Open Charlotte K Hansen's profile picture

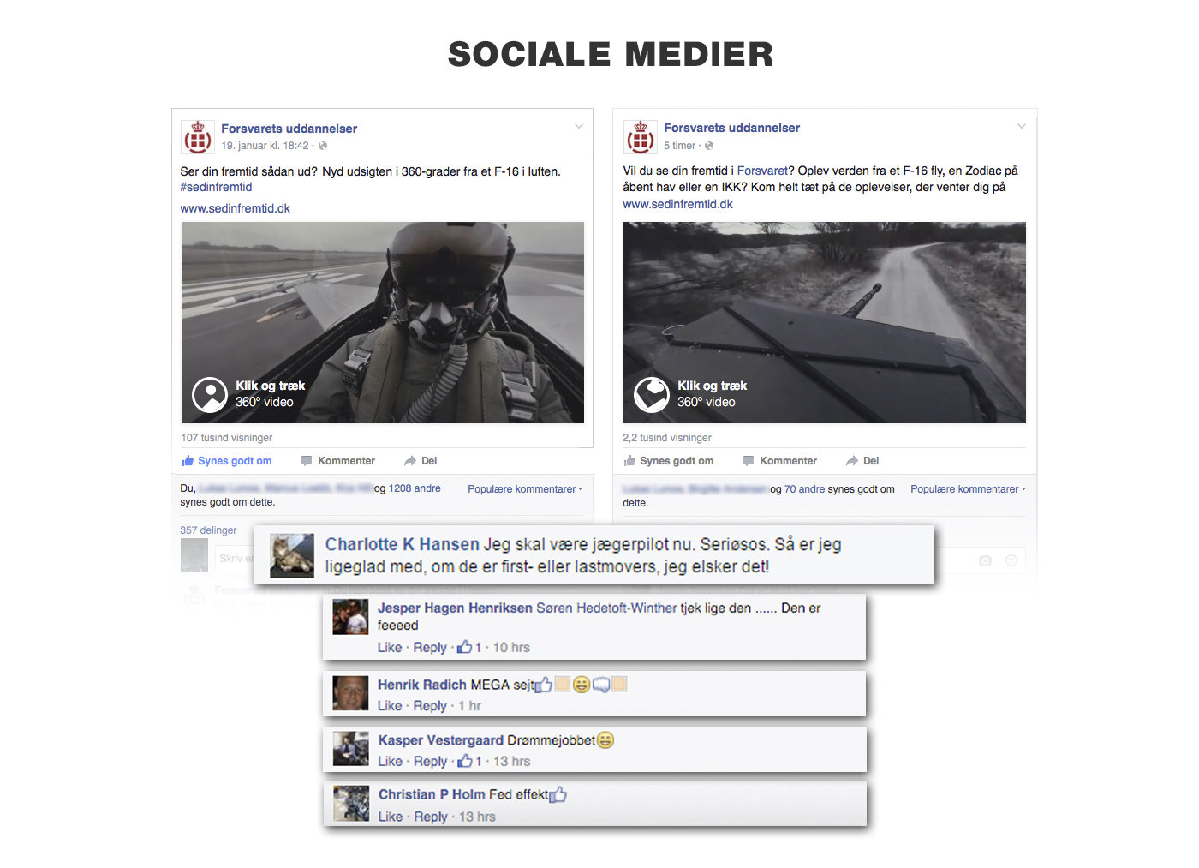point(292,555)
